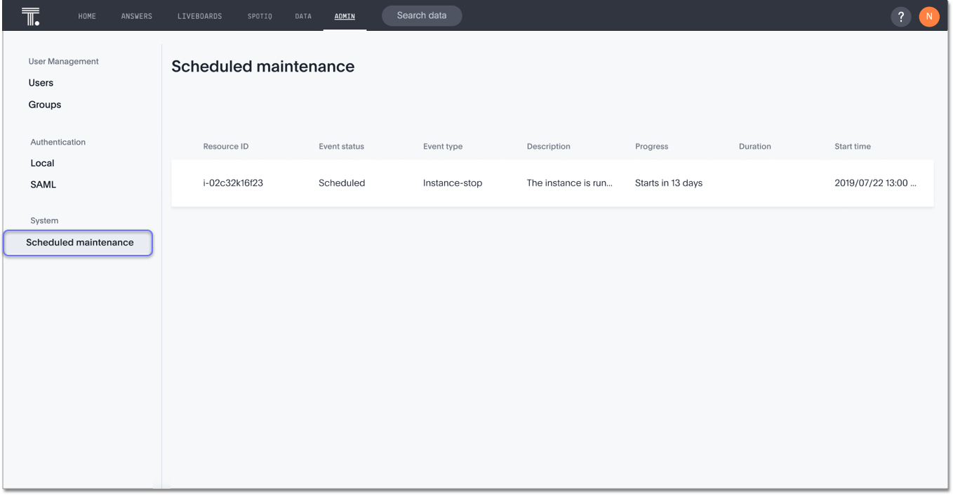This screenshot has width=953, height=495.
Task: Click the Resource ID column header
Action: (226, 147)
